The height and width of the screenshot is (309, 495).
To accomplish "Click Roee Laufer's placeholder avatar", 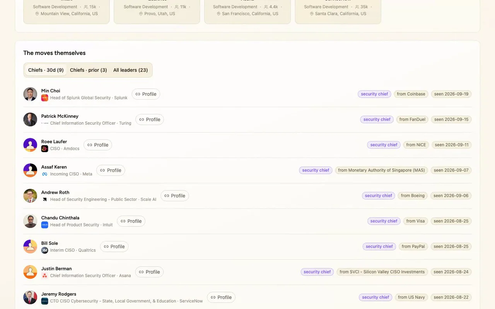I will tap(30, 145).
